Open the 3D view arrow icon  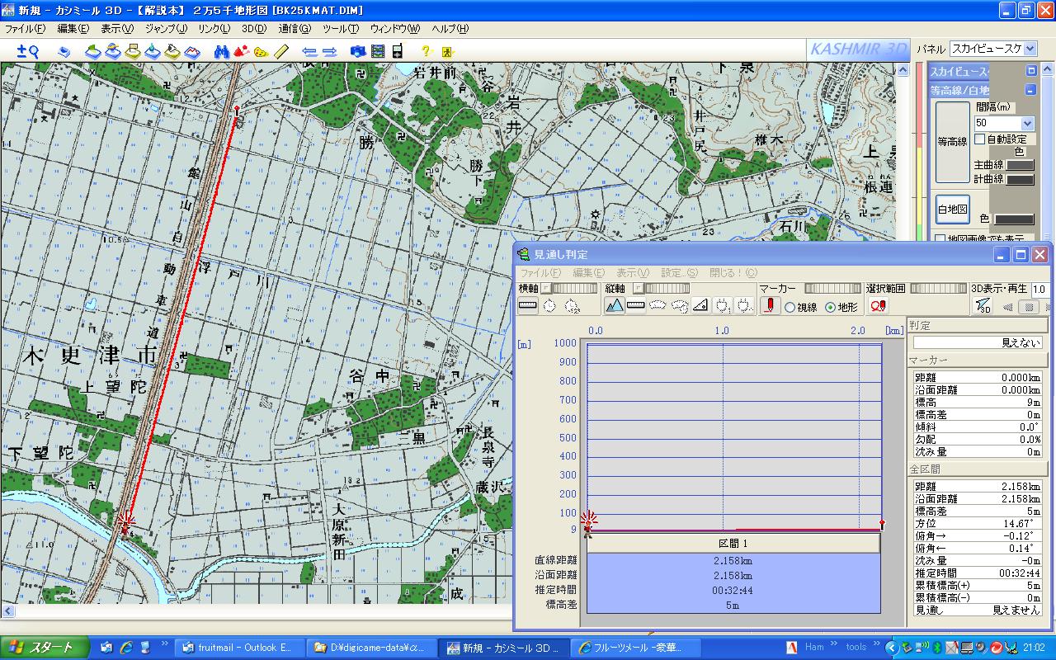coord(983,306)
